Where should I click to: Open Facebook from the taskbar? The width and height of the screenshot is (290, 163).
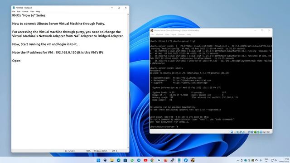pyautogui.click(x=186, y=160)
